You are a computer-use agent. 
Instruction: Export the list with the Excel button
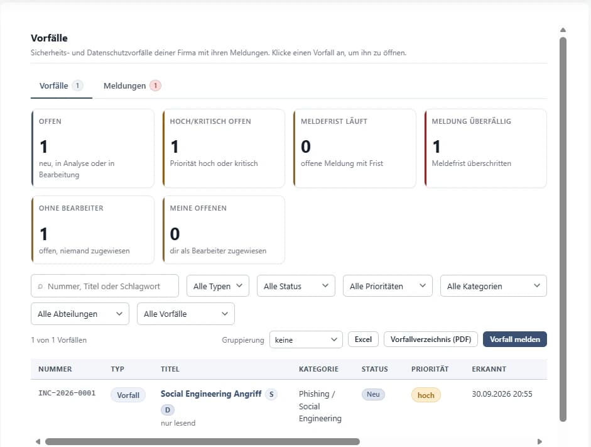(364, 339)
